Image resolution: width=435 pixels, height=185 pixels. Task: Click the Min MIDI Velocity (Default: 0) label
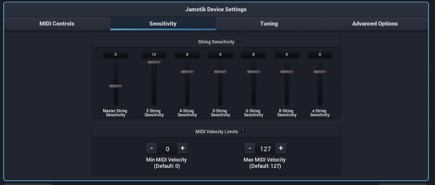tap(167, 163)
